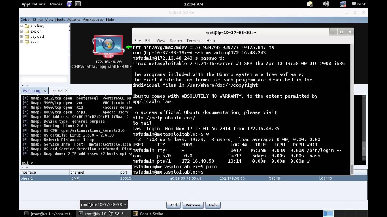The image size is (387, 217).
Task: Select the phear1 interface row
Action: coord(193,178)
